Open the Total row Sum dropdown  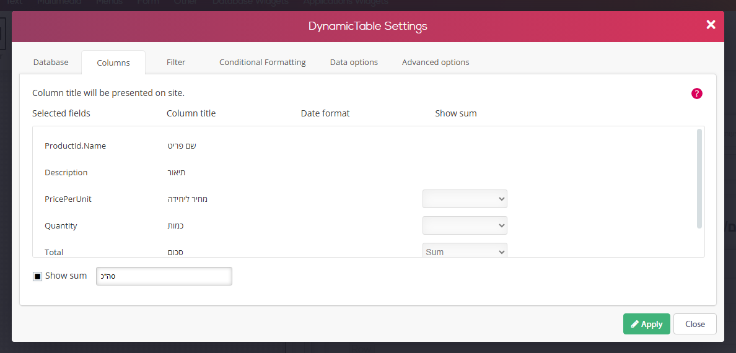(465, 251)
